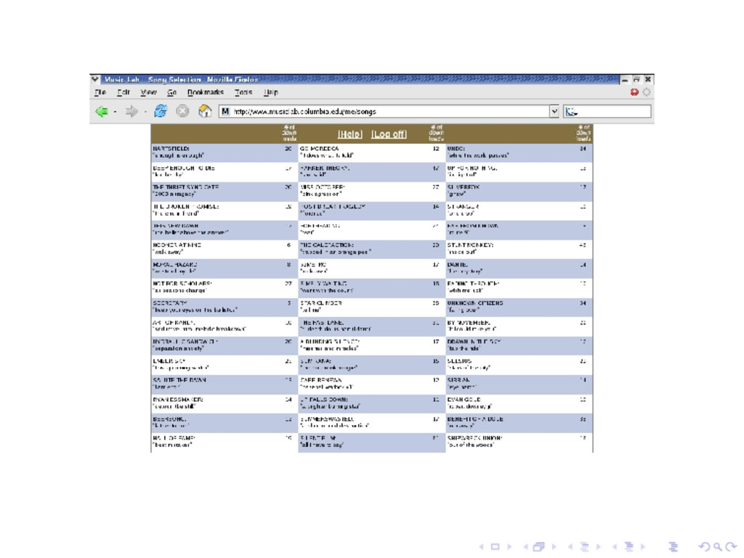Click the red icon right of menu bar

point(634,92)
